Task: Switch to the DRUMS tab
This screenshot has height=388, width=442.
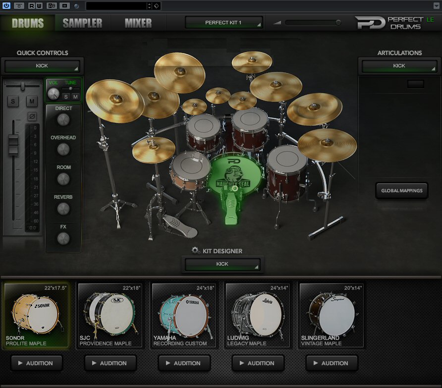Action: pos(28,23)
